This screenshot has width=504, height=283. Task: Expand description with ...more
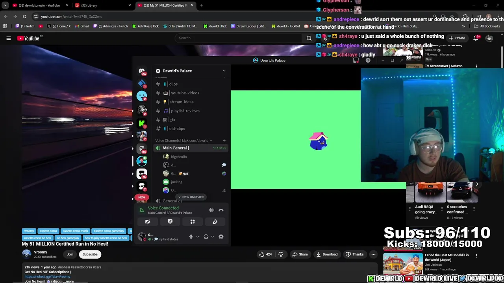[x=69, y=281]
